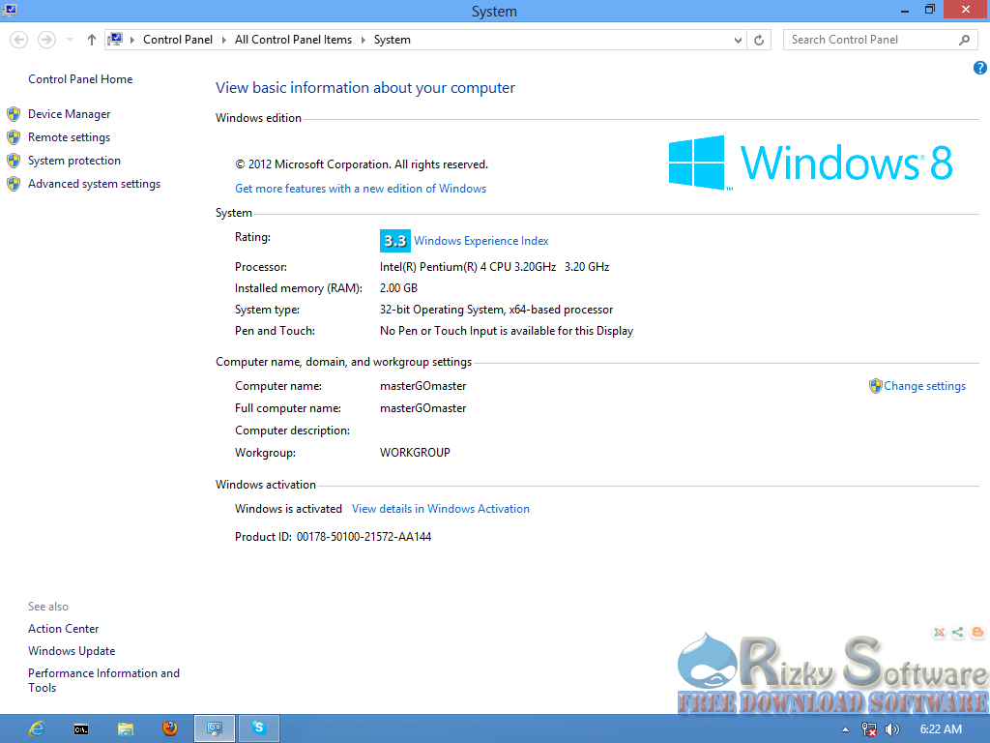This screenshot has width=990, height=743.
Task: Click computer name masterGOmaster value
Action: click(x=423, y=386)
